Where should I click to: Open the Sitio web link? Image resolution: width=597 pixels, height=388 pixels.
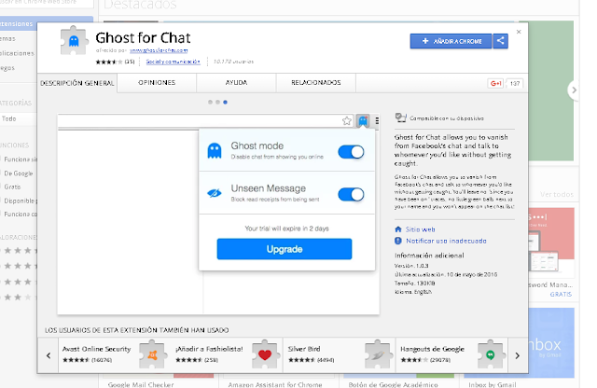(x=420, y=229)
